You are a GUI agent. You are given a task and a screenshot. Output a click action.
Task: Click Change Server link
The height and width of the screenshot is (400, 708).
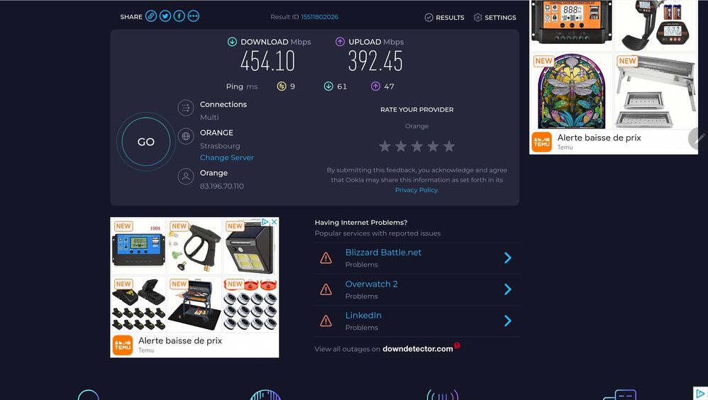(x=227, y=157)
